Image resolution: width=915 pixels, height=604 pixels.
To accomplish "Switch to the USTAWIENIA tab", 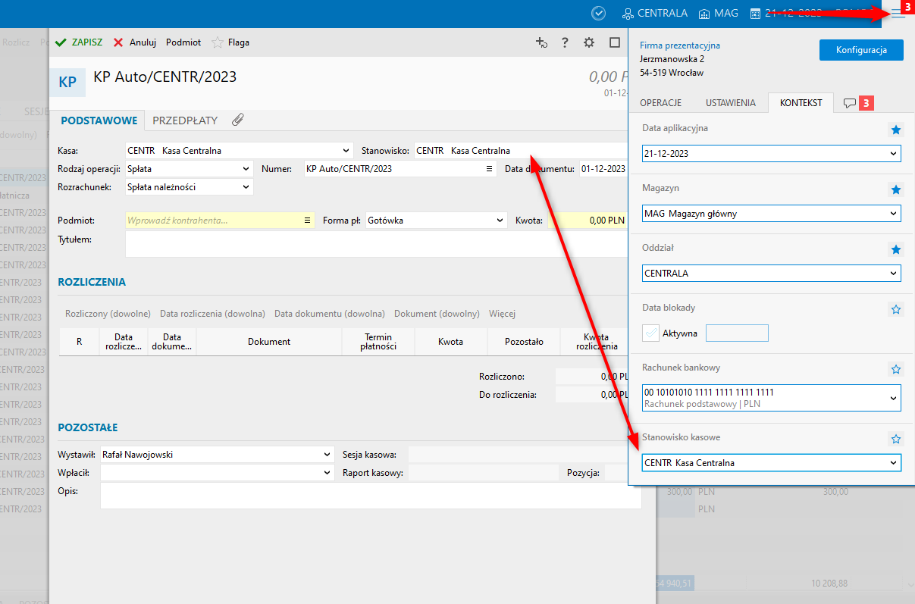I will pos(730,103).
